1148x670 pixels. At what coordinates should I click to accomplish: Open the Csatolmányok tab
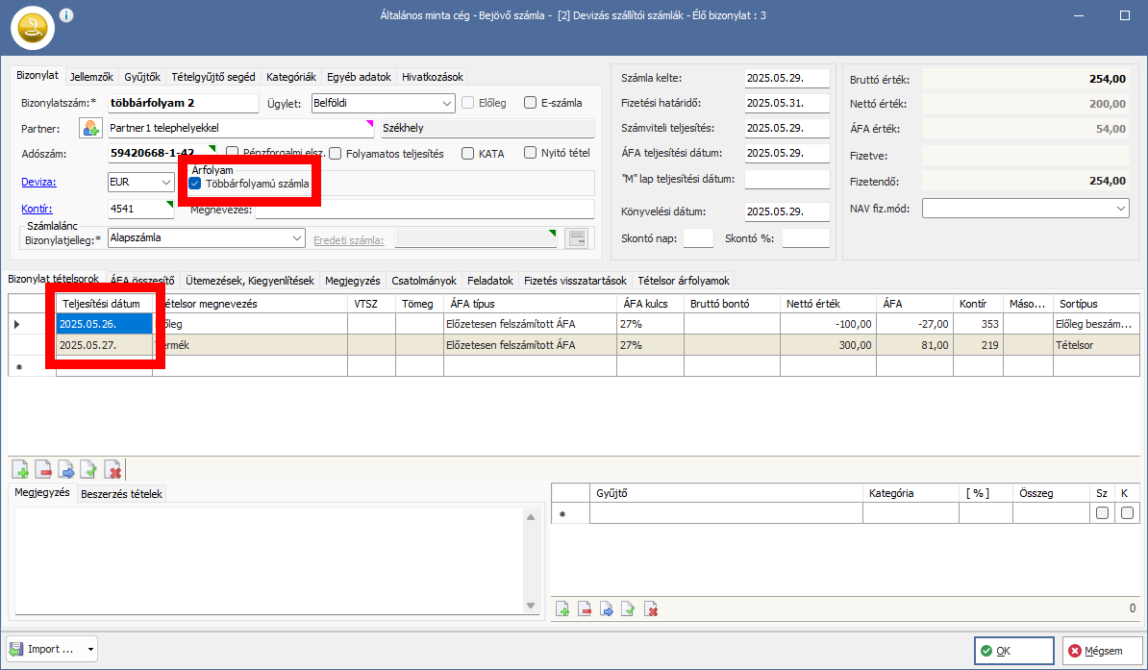pyautogui.click(x=424, y=281)
